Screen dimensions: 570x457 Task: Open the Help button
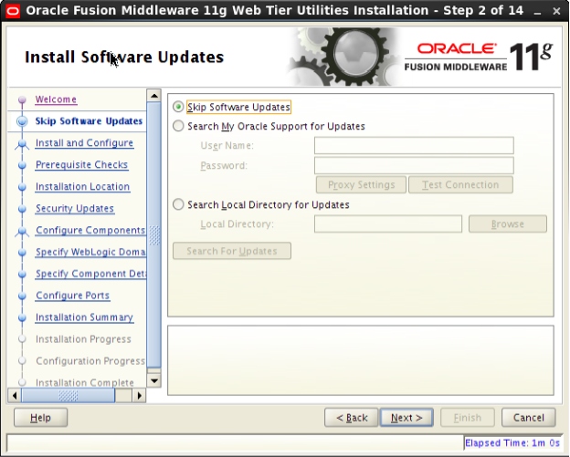(x=40, y=418)
